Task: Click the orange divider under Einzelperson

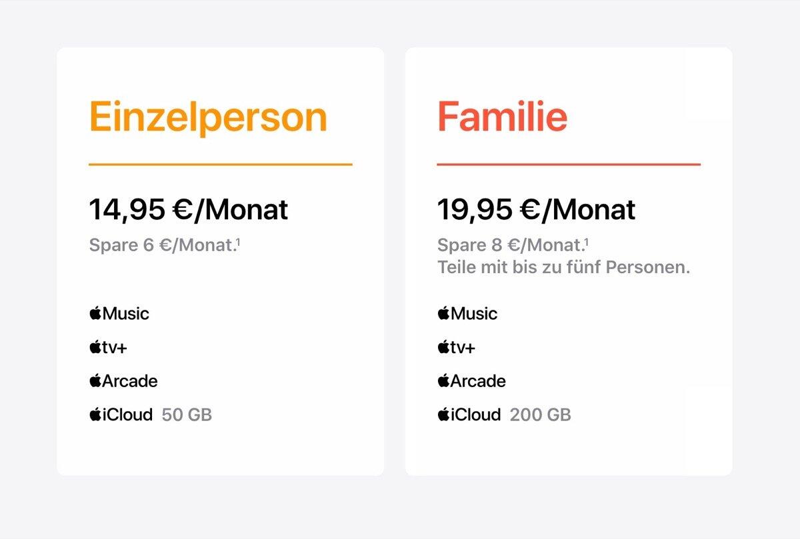Action: (x=220, y=164)
